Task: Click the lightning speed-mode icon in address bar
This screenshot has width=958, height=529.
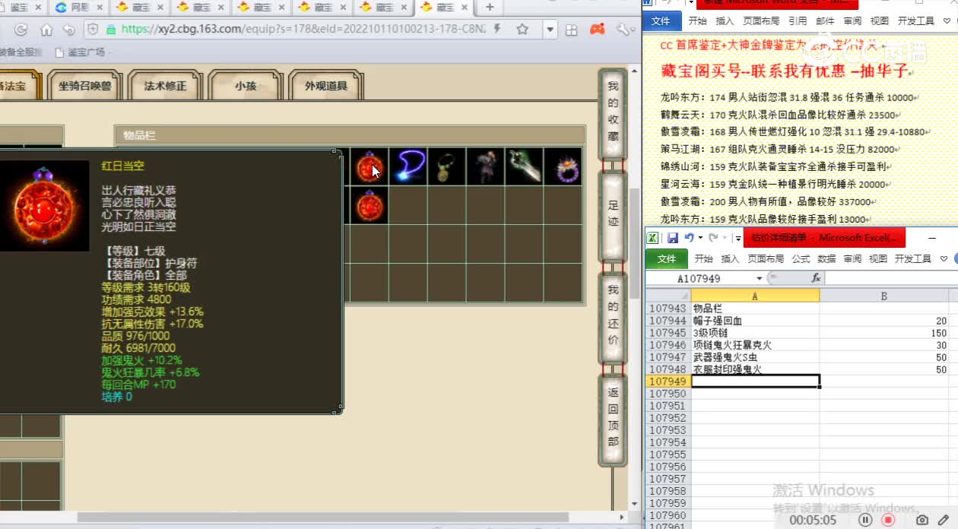Action: click(497, 29)
